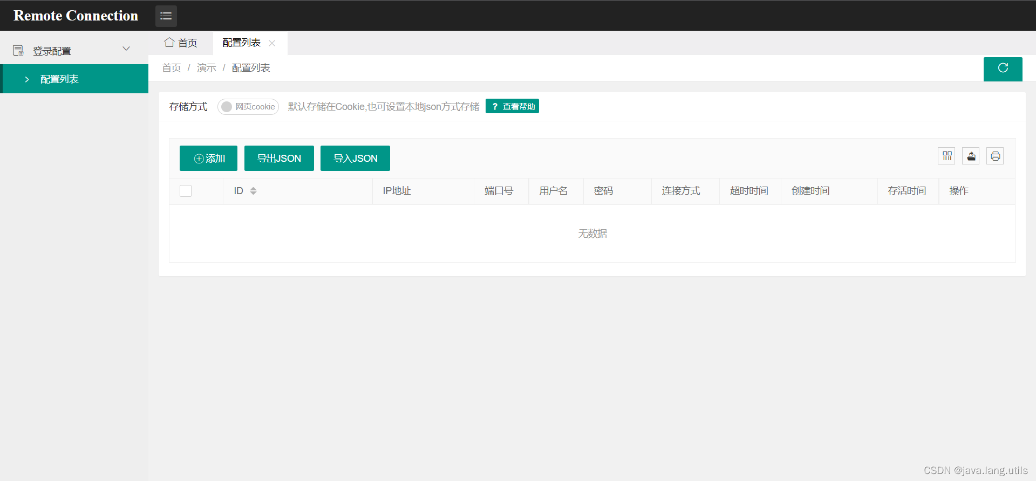Click the 超时时间 column header

(749, 191)
